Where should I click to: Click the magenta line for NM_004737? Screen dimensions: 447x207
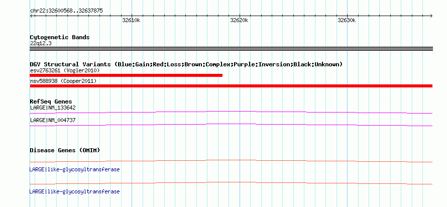pos(231,125)
